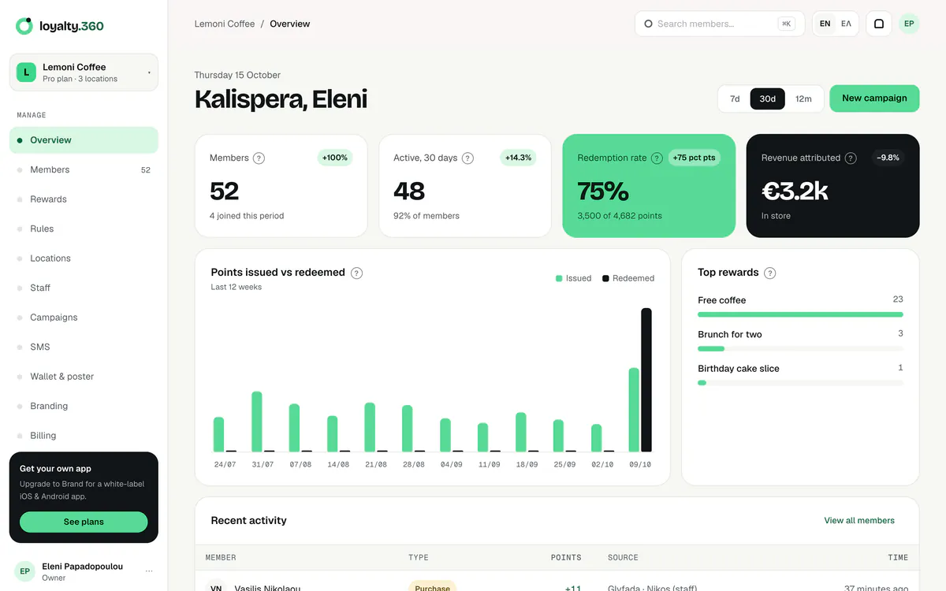Click the Lemoni Coffee green L icon
This screenshot has width=946, height=591.
pos(27,72)
